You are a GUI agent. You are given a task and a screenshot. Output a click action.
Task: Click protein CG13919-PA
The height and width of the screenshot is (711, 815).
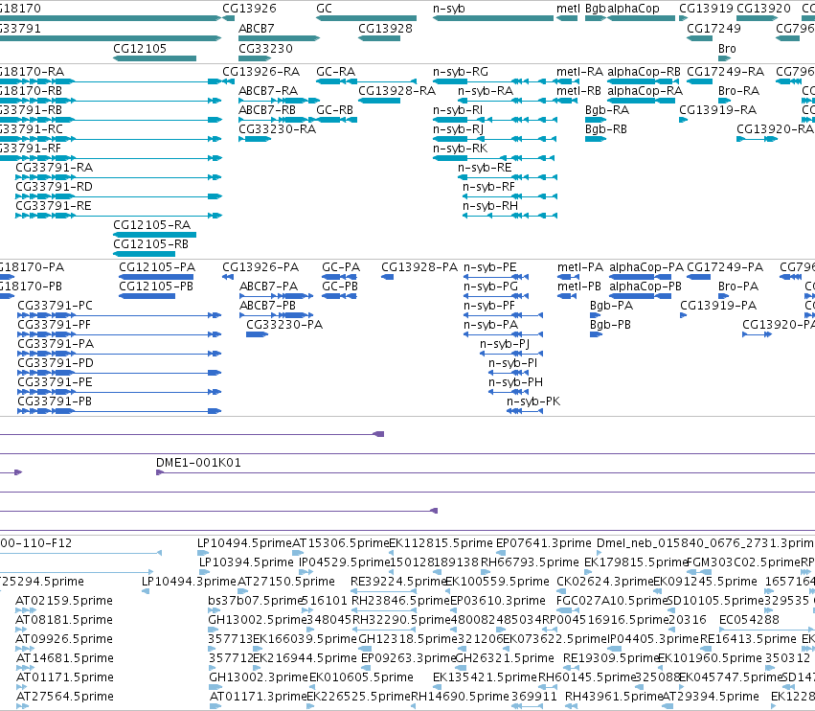718,306
